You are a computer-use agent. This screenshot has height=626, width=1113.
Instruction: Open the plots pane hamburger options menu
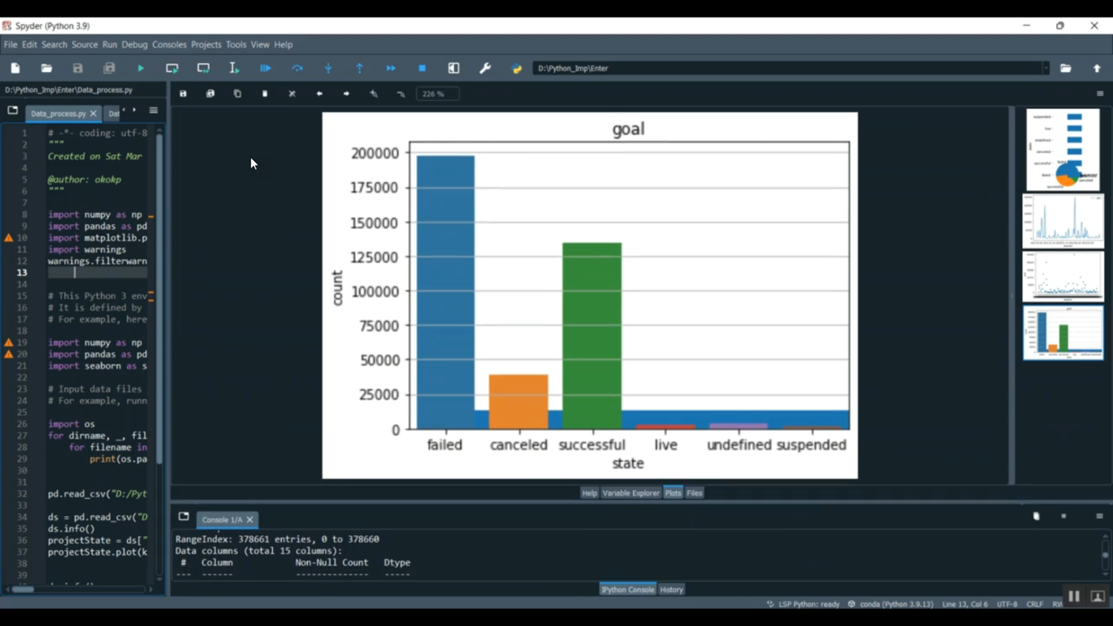click(x=1100, y=94)
